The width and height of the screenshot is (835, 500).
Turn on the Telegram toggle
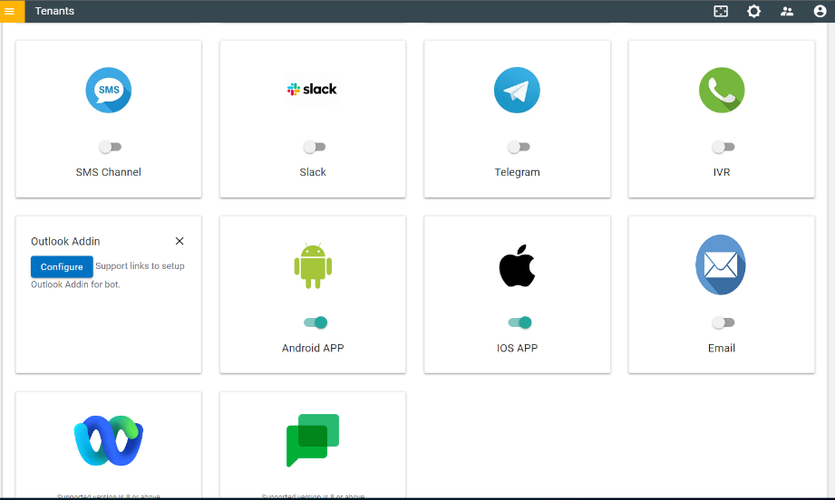[x=519, y=147]
